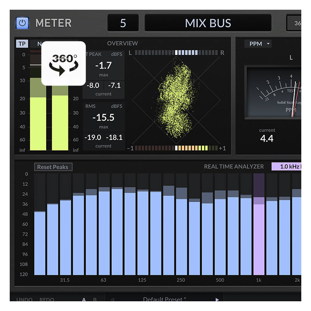
Task: Toggle the plugin power button
Action: 22,23
